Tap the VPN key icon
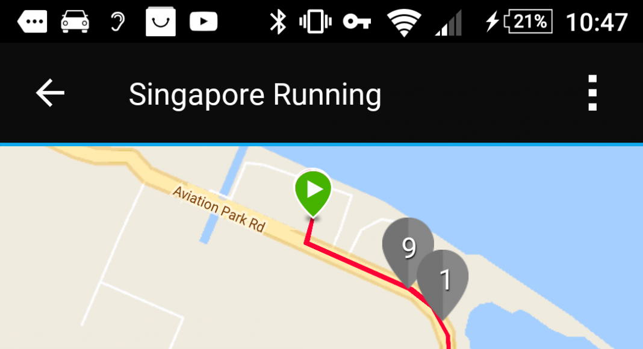This screenshot has width=643, height=349. (357, 21)
